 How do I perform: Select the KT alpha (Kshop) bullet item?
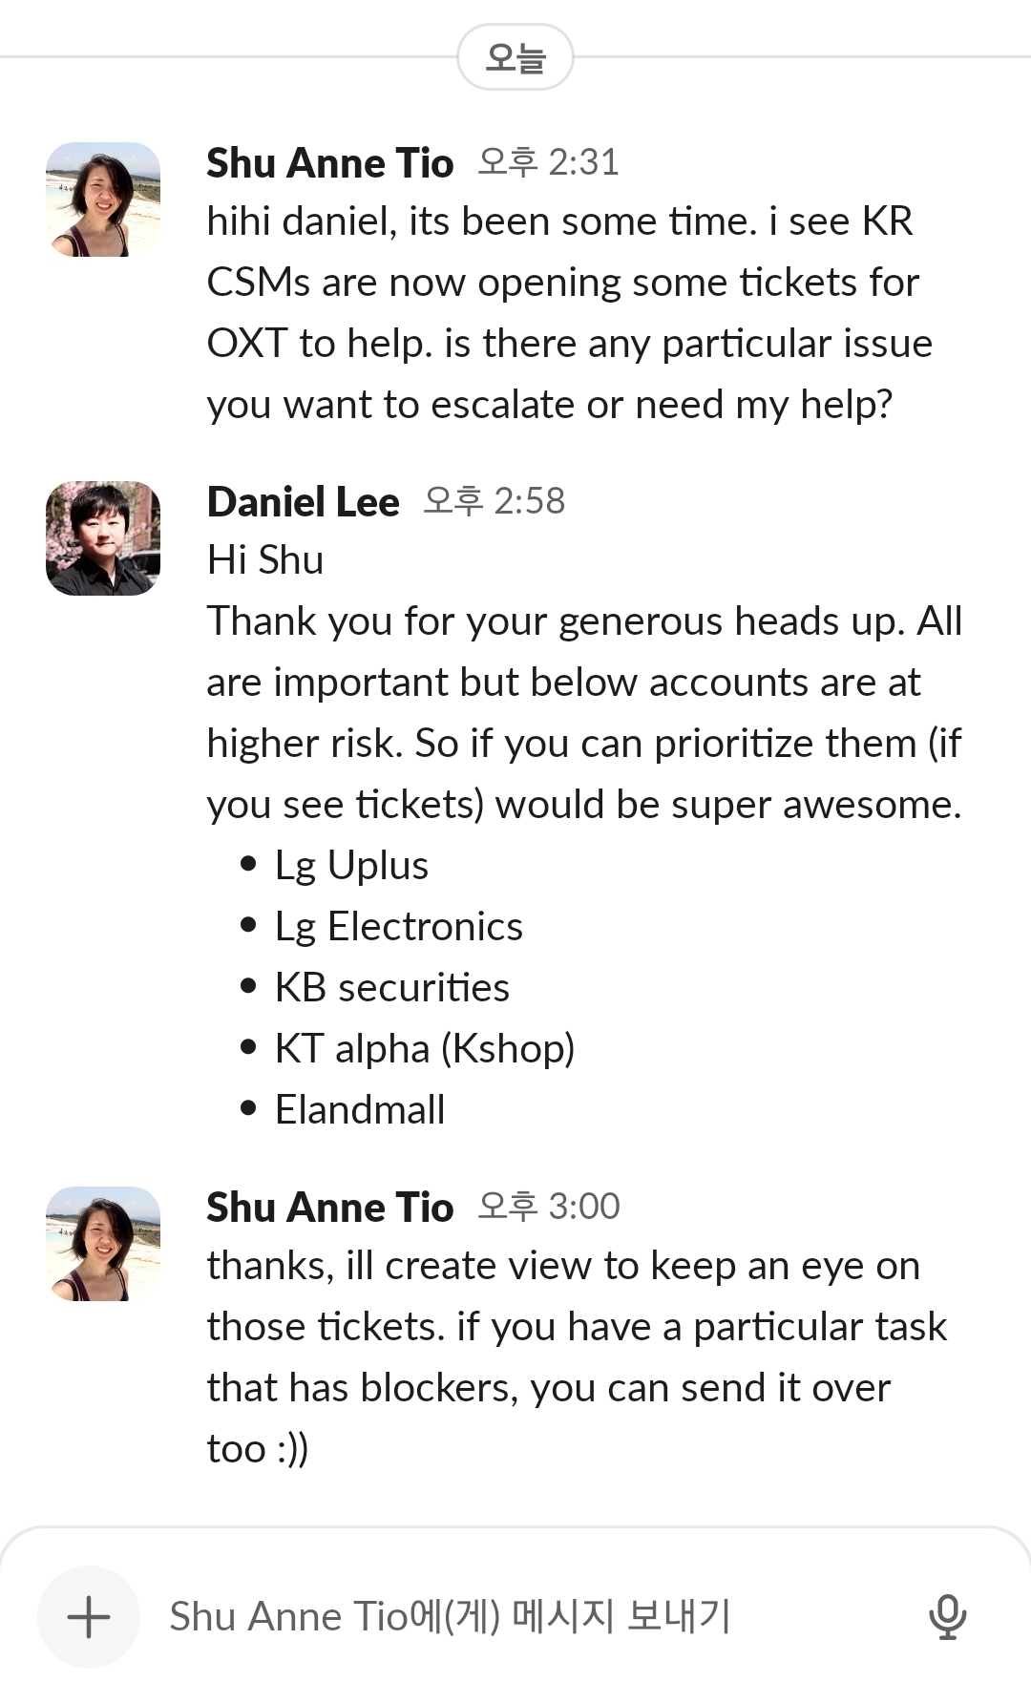(425, 1049)
